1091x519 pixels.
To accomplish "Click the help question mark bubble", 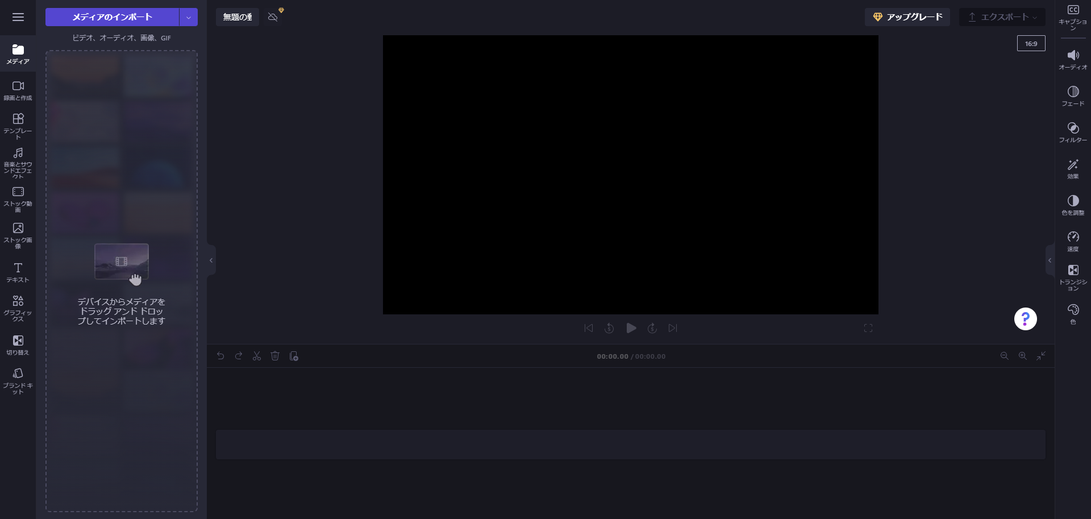I will point(1025,319).
